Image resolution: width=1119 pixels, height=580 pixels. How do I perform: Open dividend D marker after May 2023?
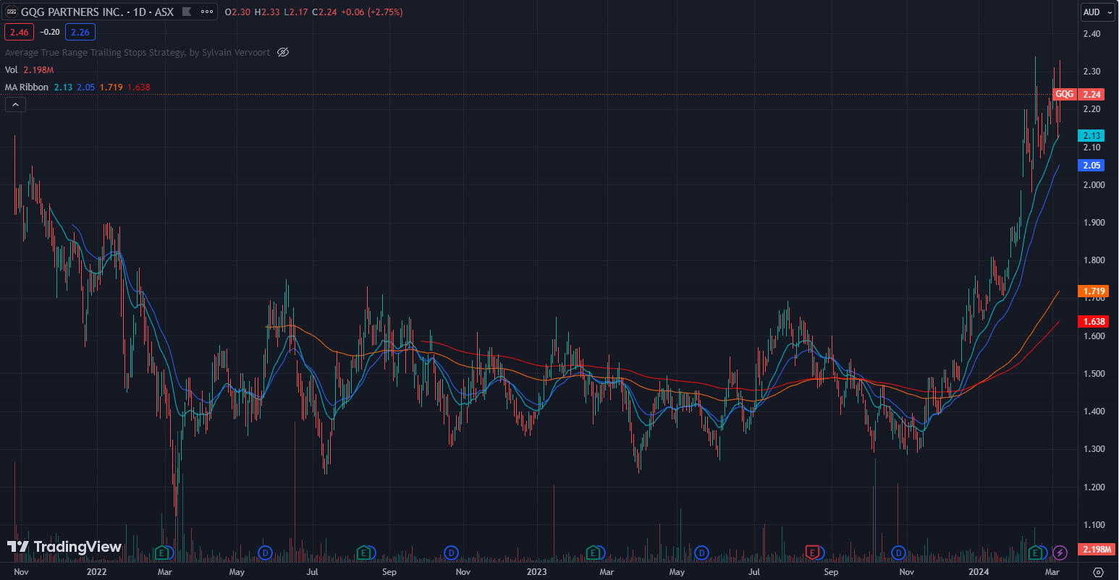[701, 553]
